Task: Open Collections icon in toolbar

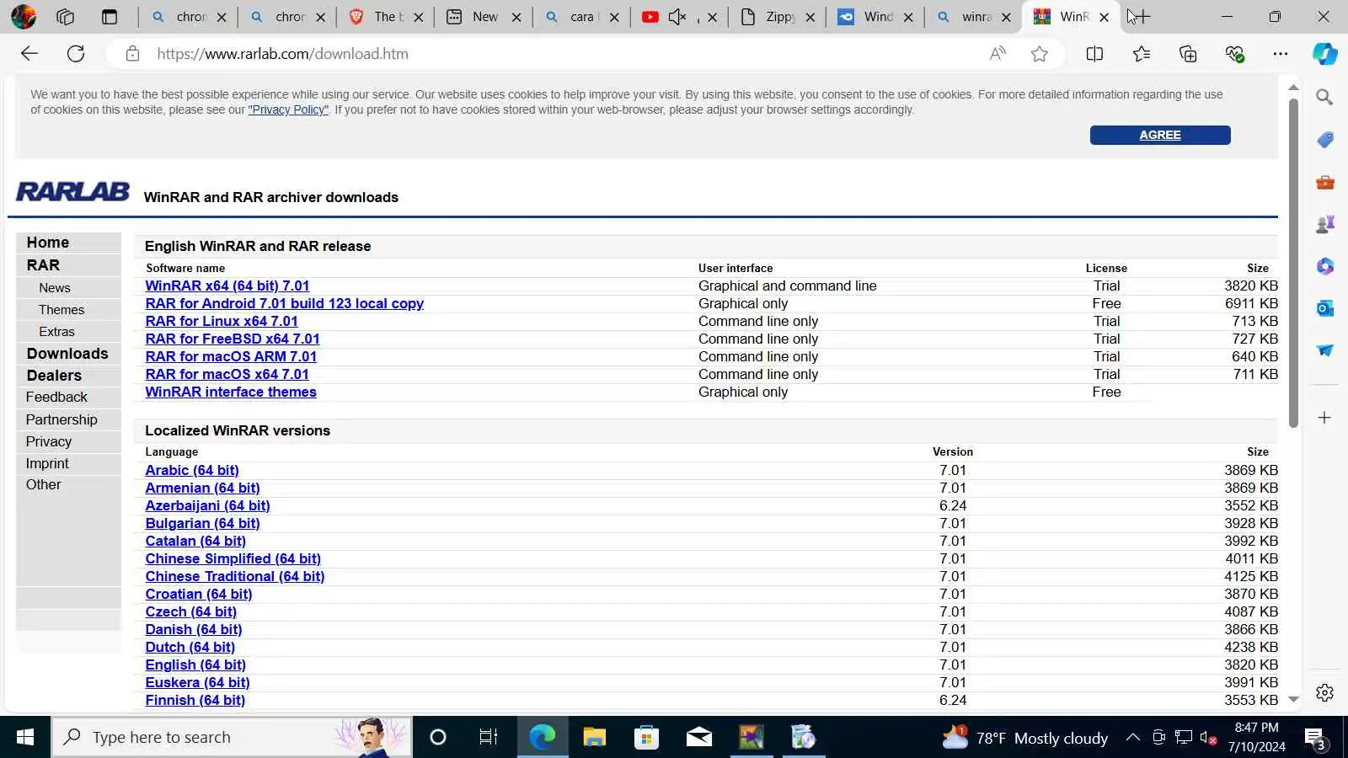Action: tap(1188, 54)
